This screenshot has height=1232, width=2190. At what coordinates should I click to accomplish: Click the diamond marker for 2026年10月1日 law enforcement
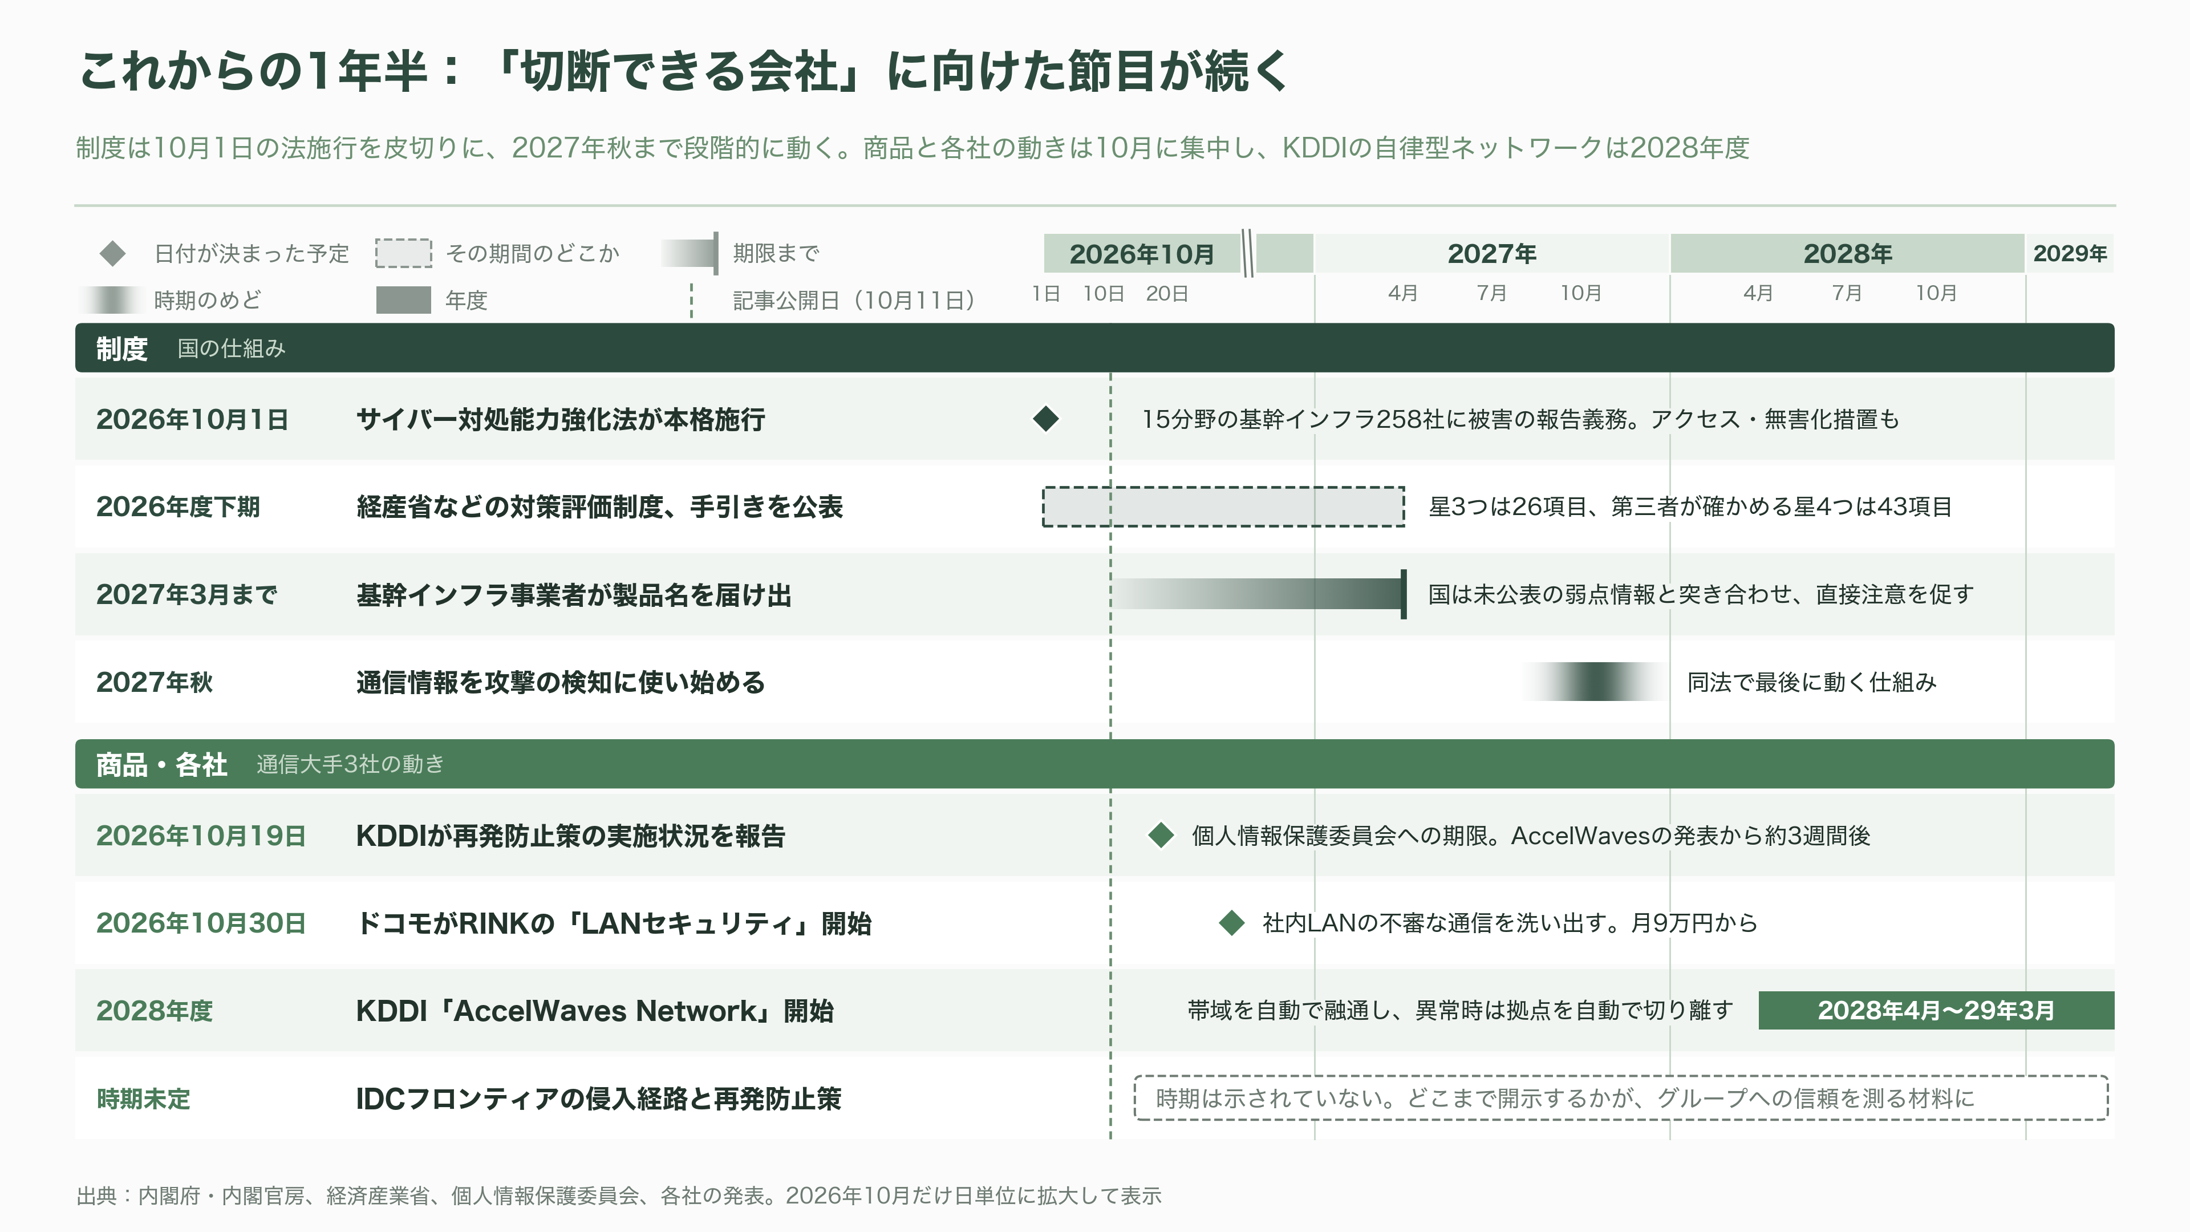click(x=1046, y=418)
